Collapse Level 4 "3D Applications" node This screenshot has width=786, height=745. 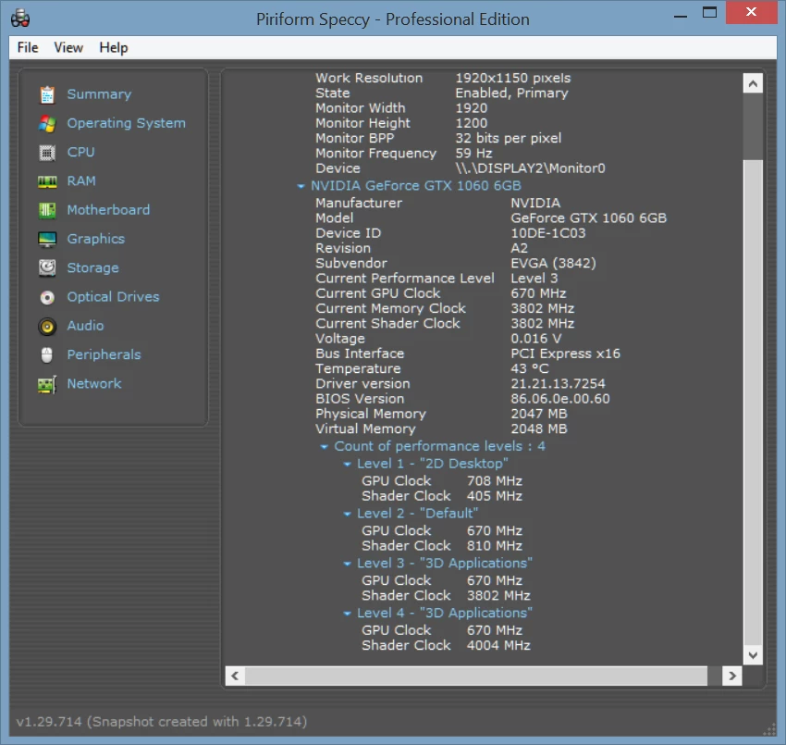tap(347, 613)
